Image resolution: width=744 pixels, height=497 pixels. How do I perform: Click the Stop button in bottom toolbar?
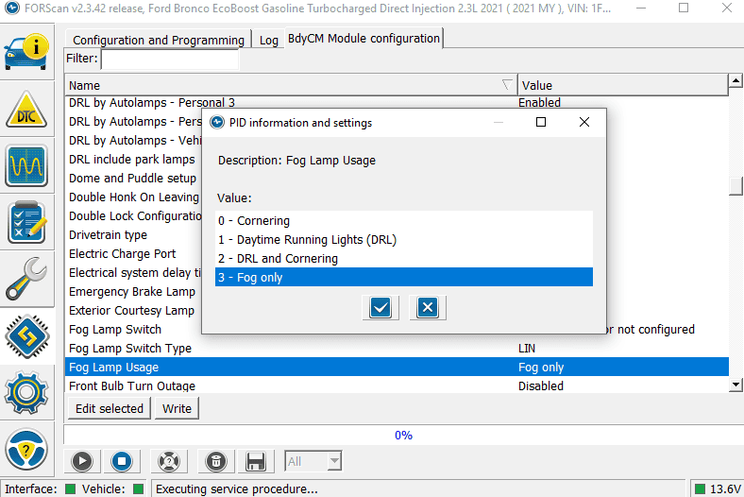122,461
